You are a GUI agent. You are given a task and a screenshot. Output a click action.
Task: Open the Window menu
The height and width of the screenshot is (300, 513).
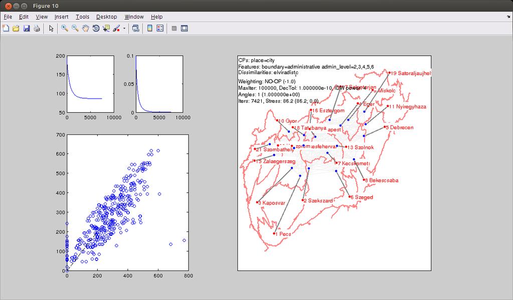pos(134,17)
